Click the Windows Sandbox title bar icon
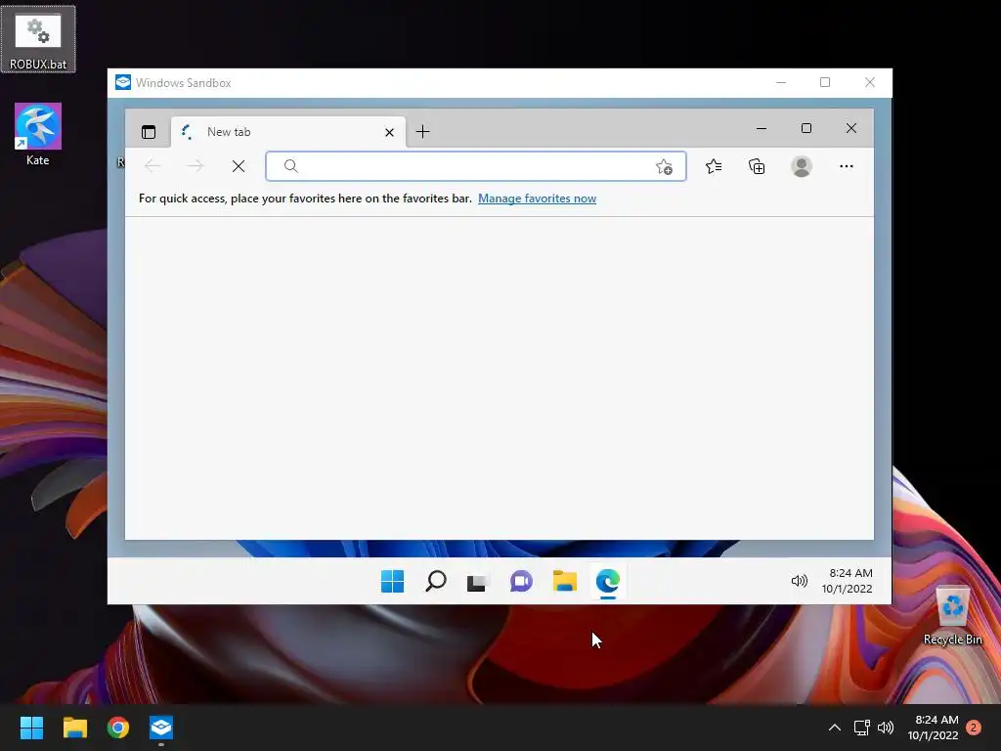This screenshot has width=1001, height=751. pos(123,82)
